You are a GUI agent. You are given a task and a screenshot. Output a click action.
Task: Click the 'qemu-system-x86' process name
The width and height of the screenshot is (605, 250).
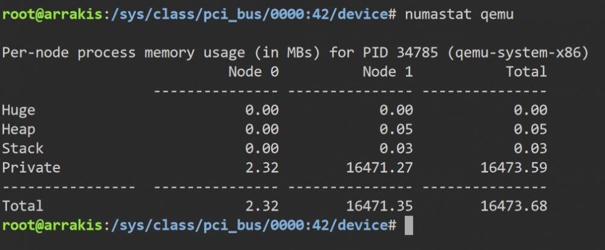pos(517,53)
